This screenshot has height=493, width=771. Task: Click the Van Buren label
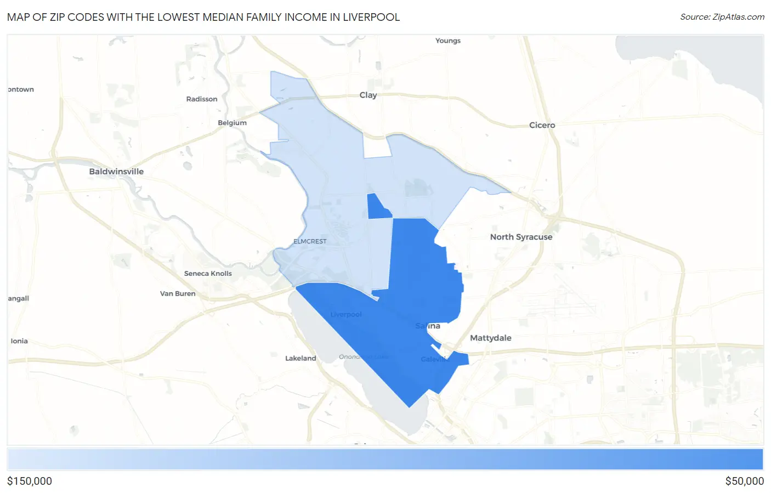[x=178, y=293]
